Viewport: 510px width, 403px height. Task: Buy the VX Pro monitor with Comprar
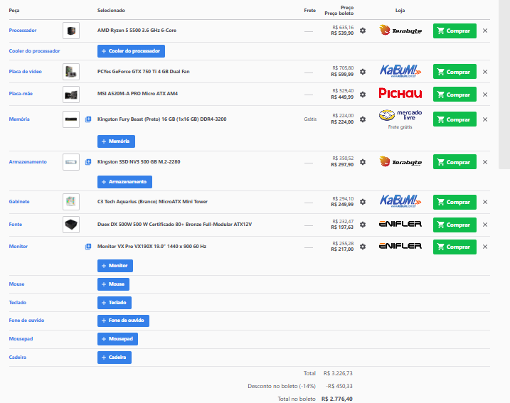tap(455, 247)
